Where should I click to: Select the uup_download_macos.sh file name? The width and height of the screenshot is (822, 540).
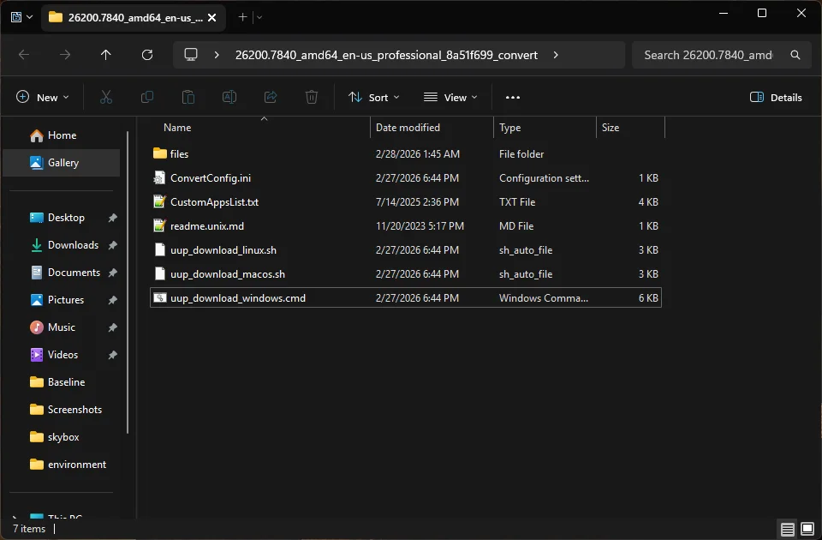(x=228, y=274)
